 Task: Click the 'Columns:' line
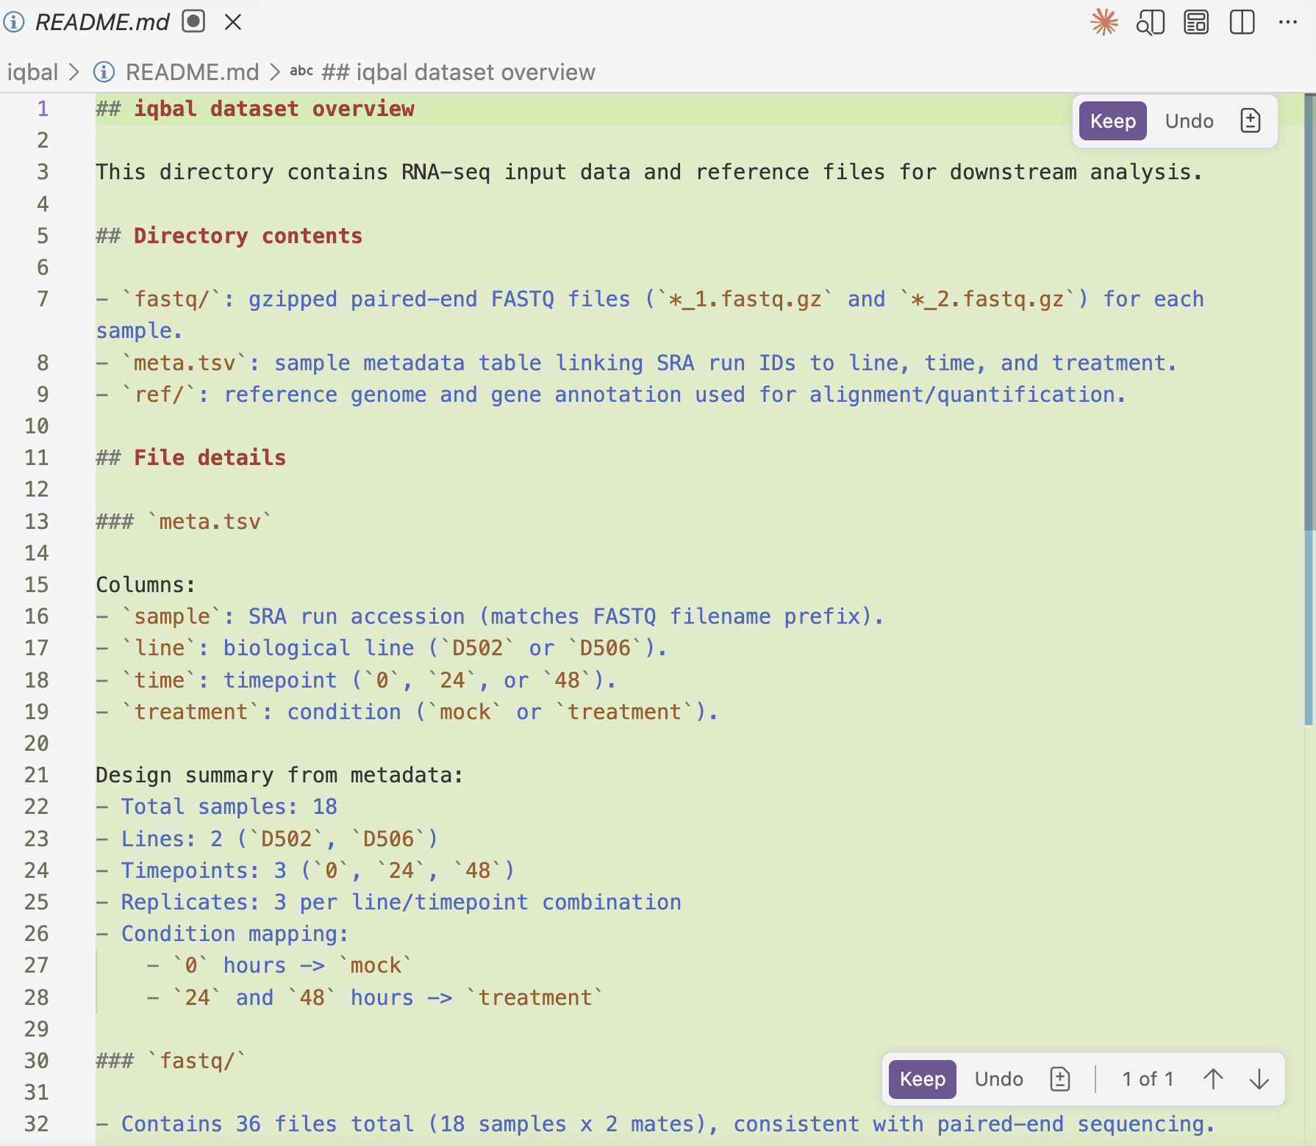[146, 585]
